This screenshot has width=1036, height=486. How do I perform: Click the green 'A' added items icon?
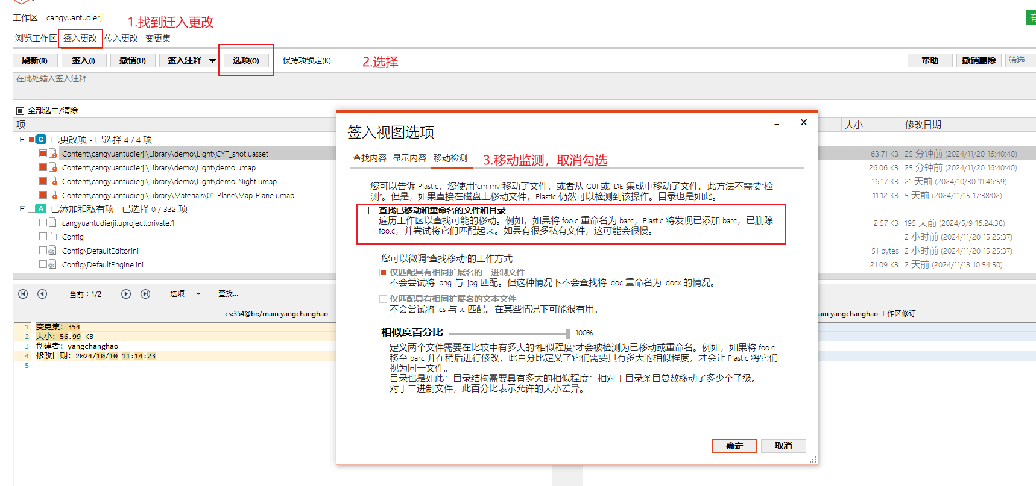41,209
